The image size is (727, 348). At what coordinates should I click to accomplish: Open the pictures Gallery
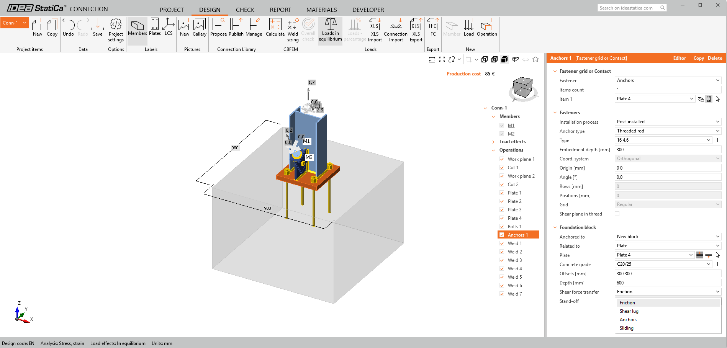[x=200, y=27]
